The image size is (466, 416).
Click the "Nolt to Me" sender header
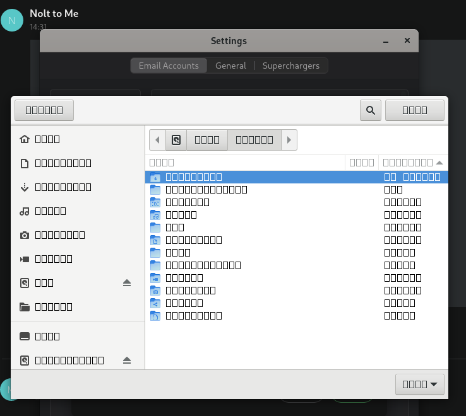pyautogui.click(x=54, y=14)
